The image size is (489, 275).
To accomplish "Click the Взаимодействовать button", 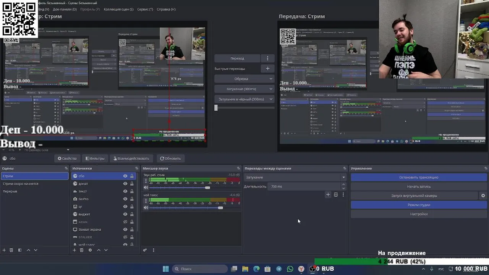I will (x=131, y=158).
